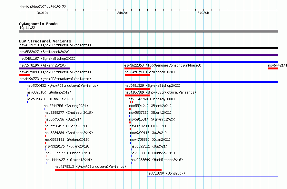The height and width of the screenshot is (189, 287).
Task: Click esv2242760 (Bentley2008) label
Action: [152, 99]
